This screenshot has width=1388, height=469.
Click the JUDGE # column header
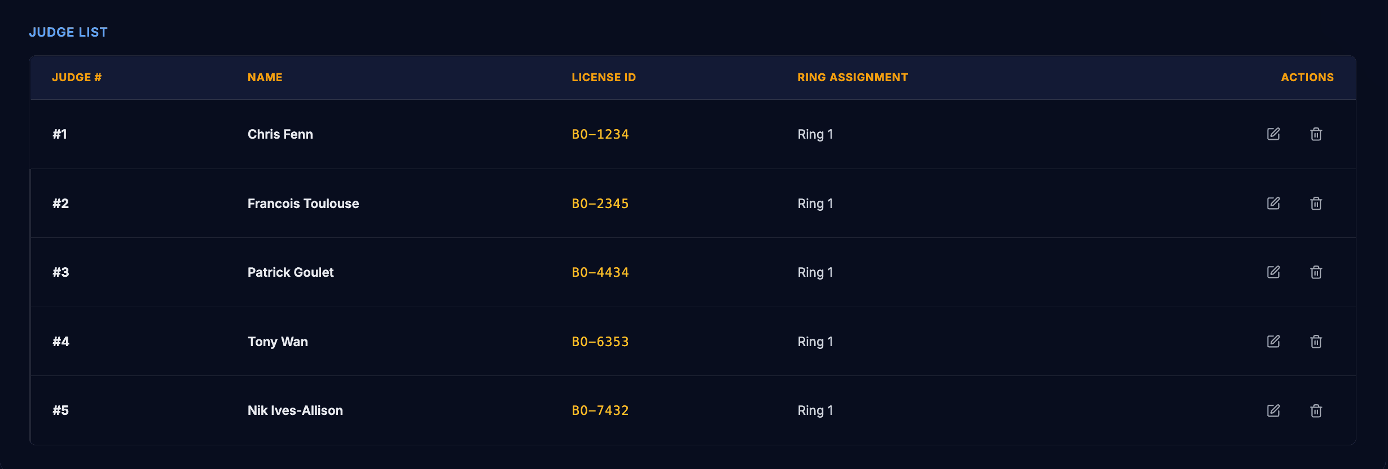(x=76, y=77)
